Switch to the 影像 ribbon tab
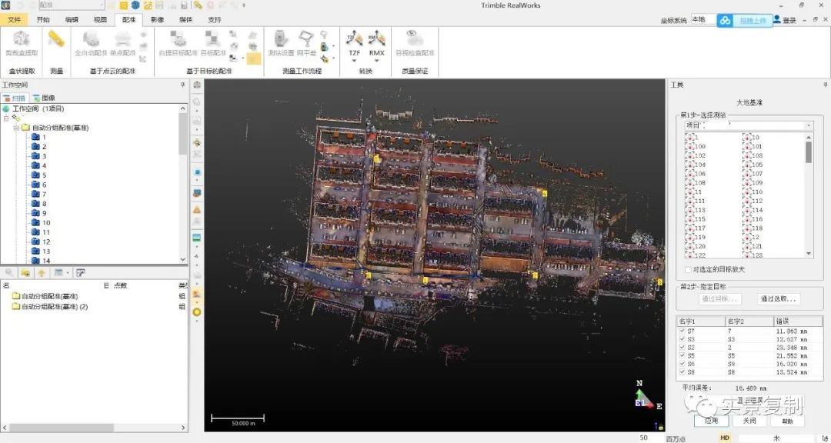 click(158, 19)
